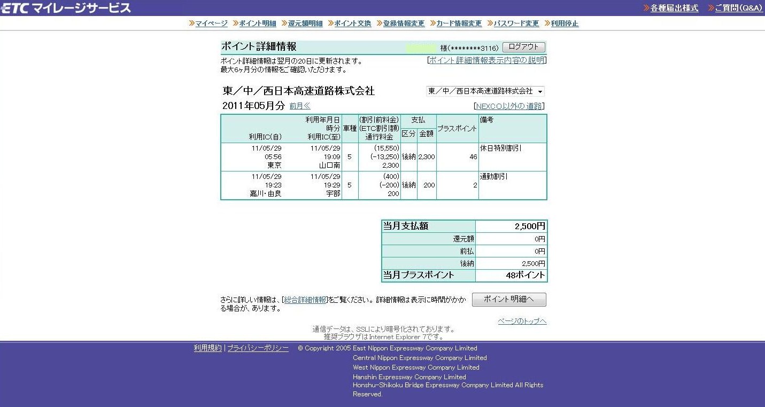The width and height of the screenshot is (765, 407).
Task: Click the ログアウト button
Action: click(524, 47)
